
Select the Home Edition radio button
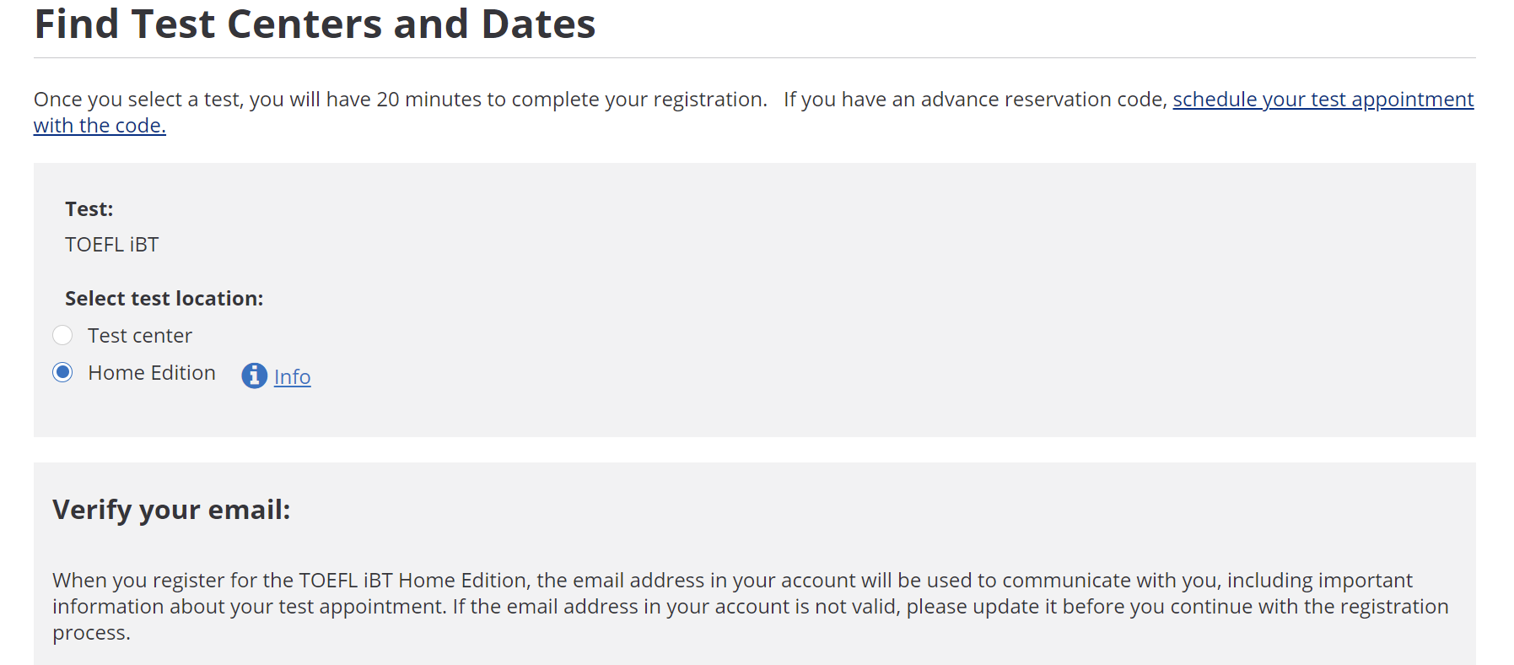(x=62, y=372)
